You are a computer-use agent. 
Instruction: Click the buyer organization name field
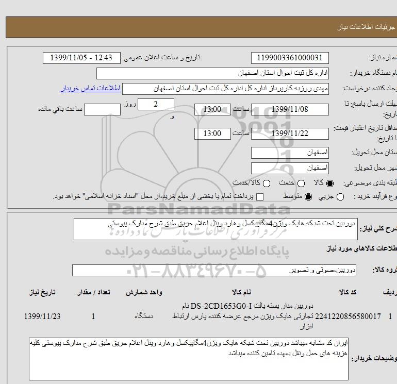click(212, 73)
